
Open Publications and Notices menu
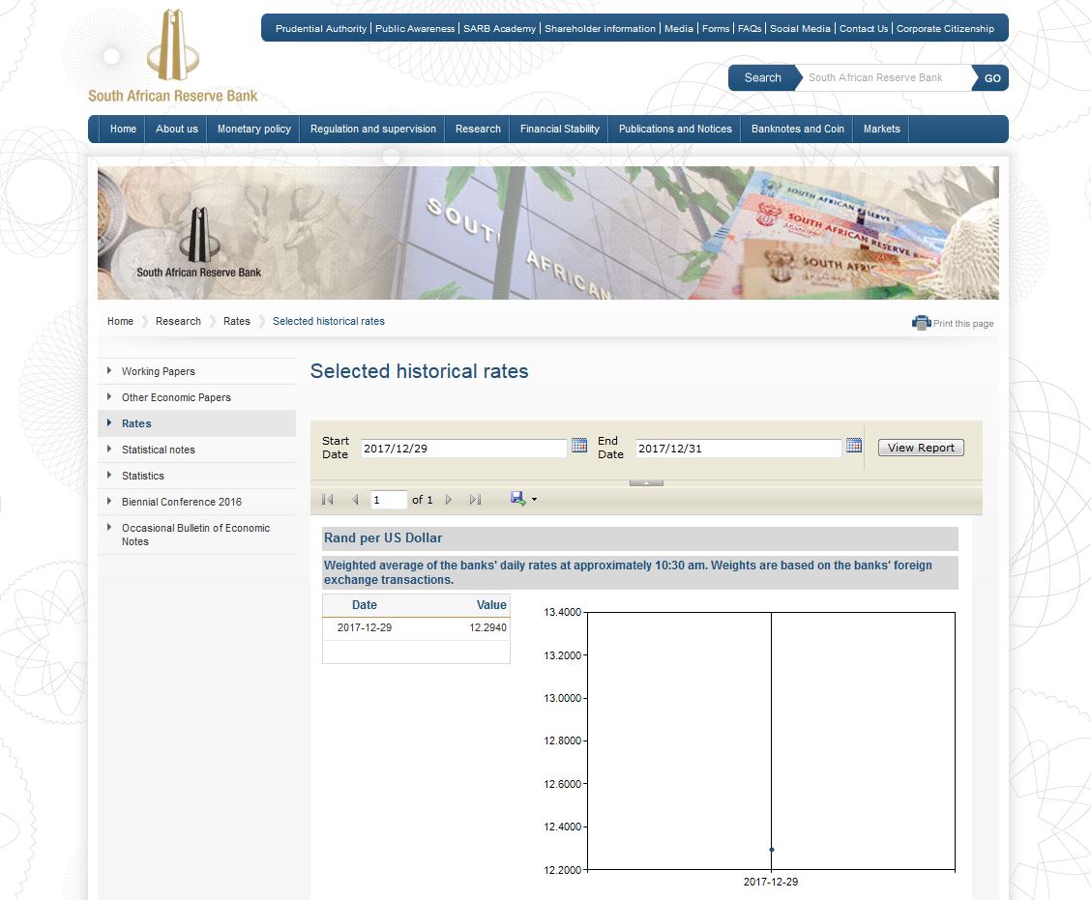point(675,129)
